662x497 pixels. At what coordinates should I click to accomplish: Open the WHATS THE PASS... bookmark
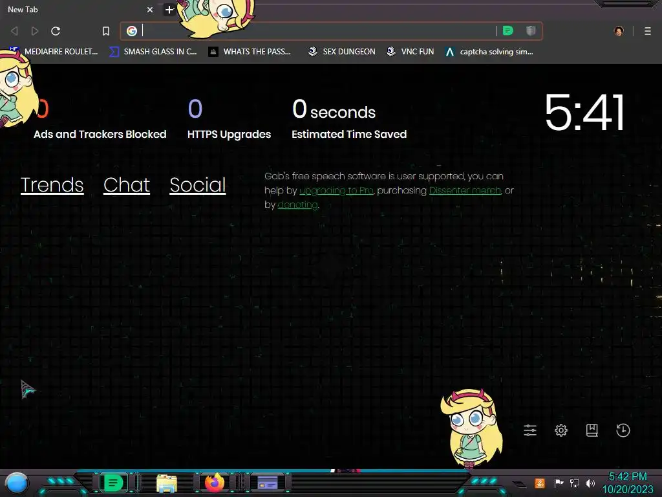click(x=250, y=52)
